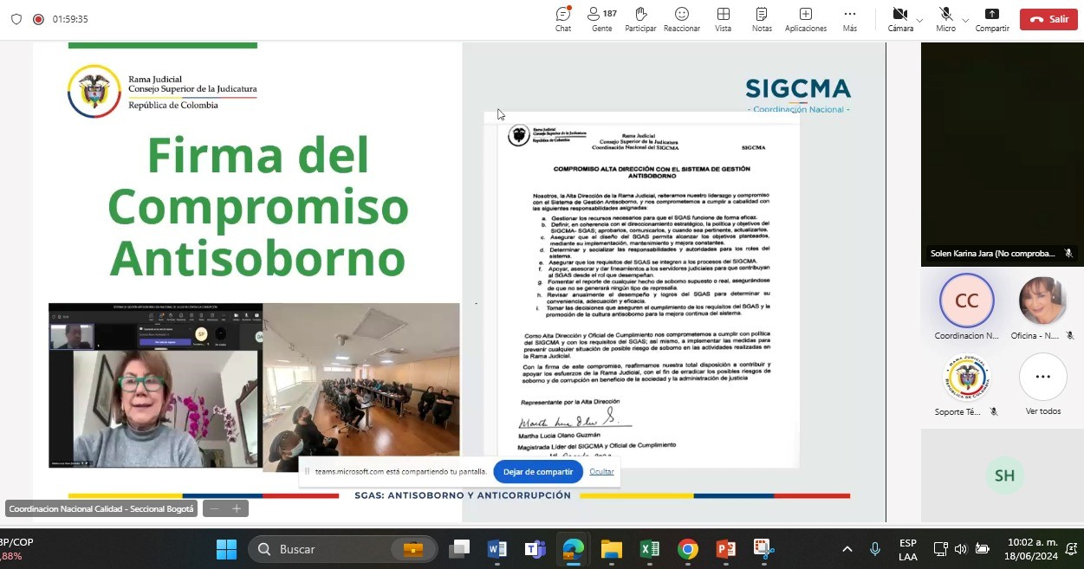Screen dimensions: 1084x569
Task: Click the taskbar microphone tray icon
Action: coord(875,549)
